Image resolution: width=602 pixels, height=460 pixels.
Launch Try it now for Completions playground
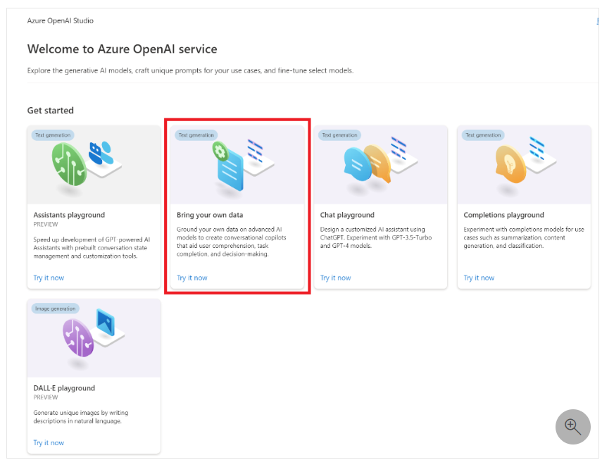(x=479, y=278)
